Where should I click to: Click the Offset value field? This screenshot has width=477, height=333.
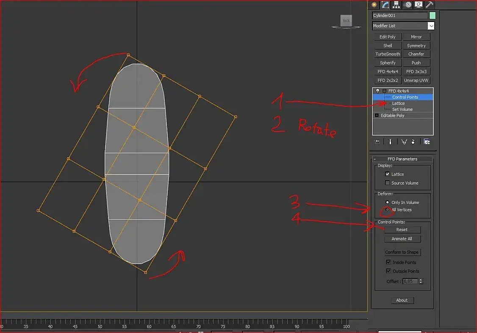410,281
